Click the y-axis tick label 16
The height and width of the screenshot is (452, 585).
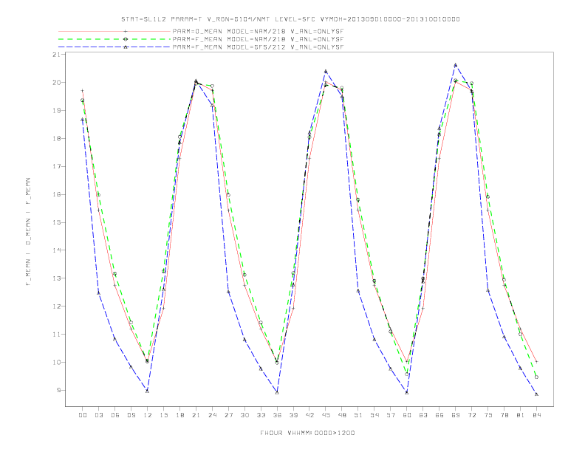56,194
